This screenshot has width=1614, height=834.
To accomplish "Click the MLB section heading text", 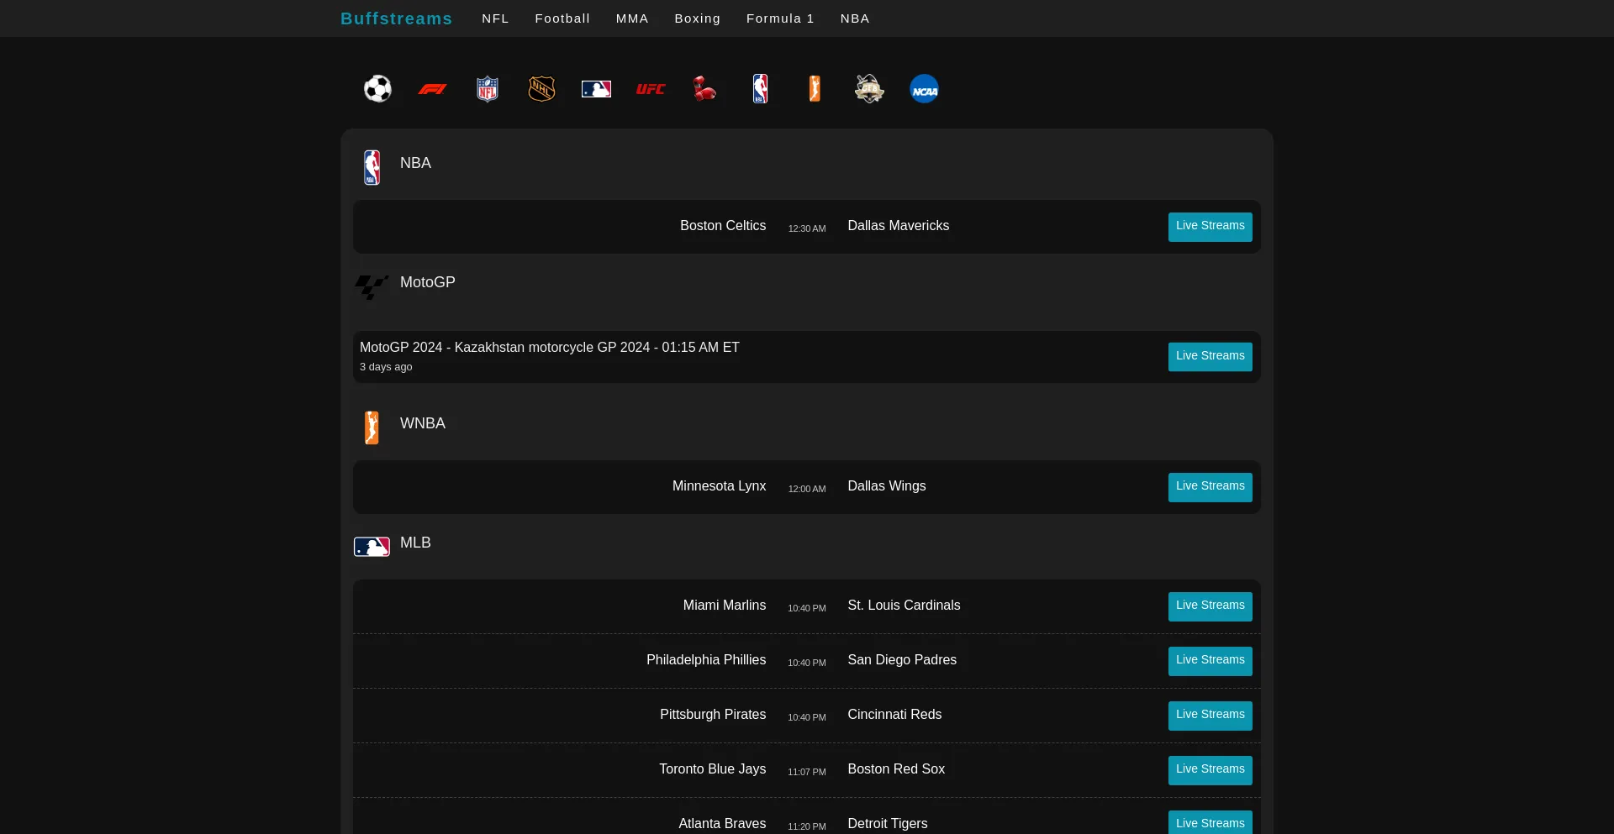I will coord(415,543).
